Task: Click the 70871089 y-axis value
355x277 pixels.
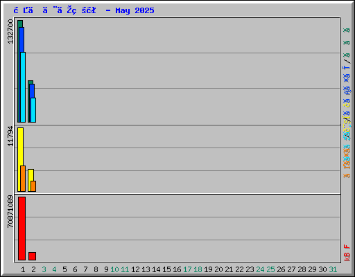Action: pos(10,211)
